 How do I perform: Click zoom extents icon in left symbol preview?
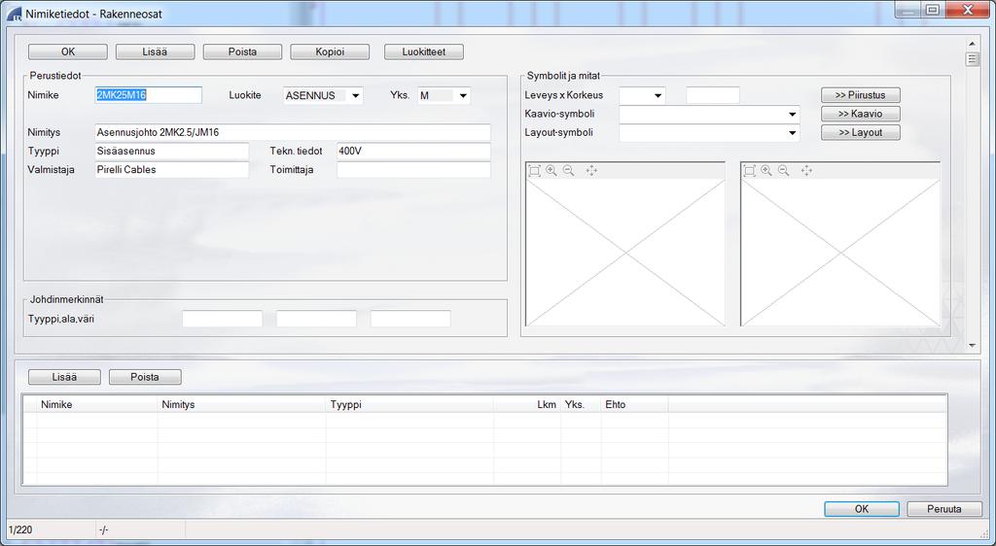coord(534,171)
